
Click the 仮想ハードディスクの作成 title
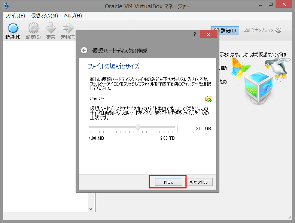(x=119, y=51)
